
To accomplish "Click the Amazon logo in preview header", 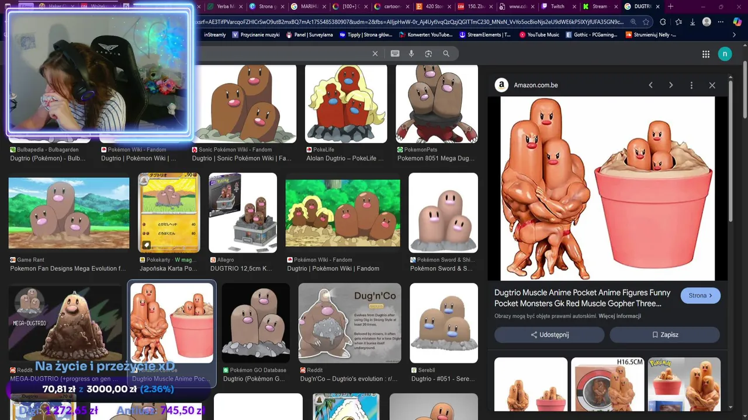I will [501, 85].
